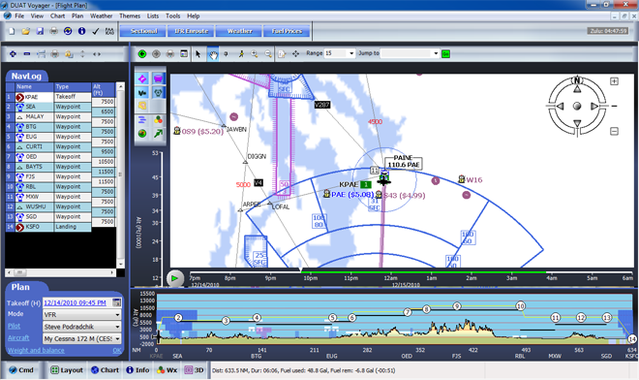The height and width of the screenshot is (380, 639).
Task: Click the save floppy disk icon
Action: [x=40, y=31]
